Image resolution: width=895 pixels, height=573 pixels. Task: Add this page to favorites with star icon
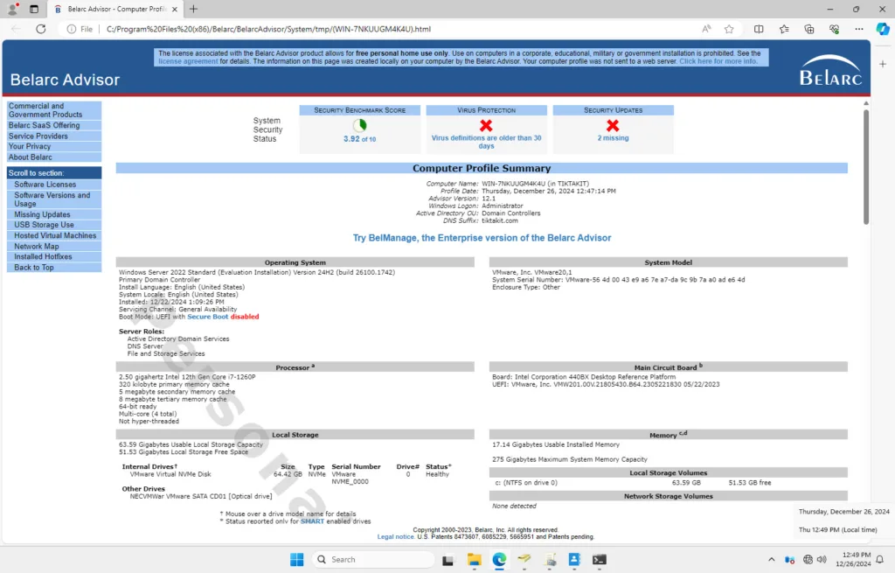[x=729, y=29]
